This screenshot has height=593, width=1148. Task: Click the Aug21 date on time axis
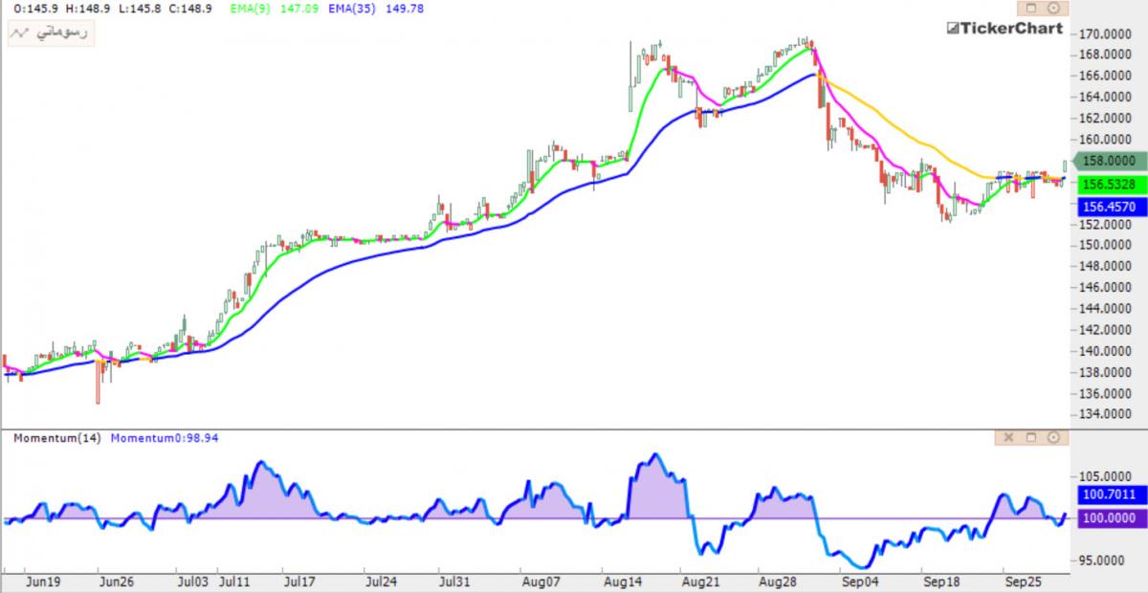[x=699, y=581]
